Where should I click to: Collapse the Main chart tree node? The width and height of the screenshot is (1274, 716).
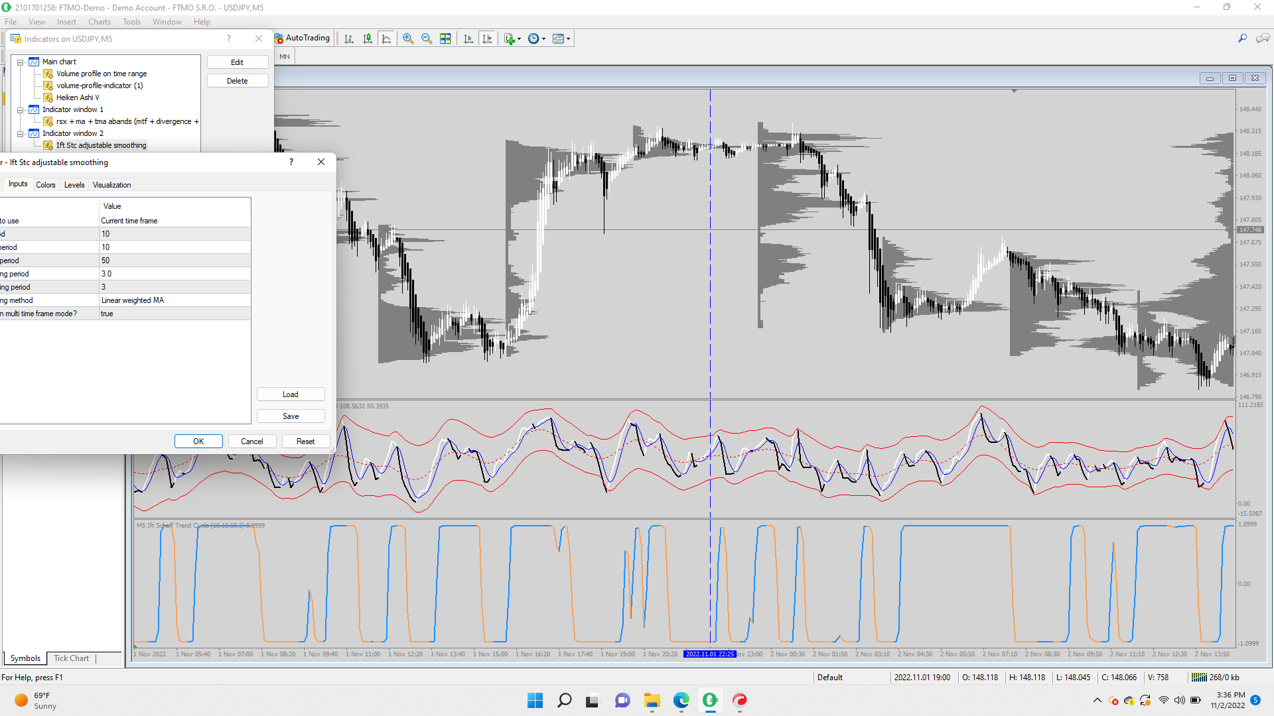coord(20,62)
